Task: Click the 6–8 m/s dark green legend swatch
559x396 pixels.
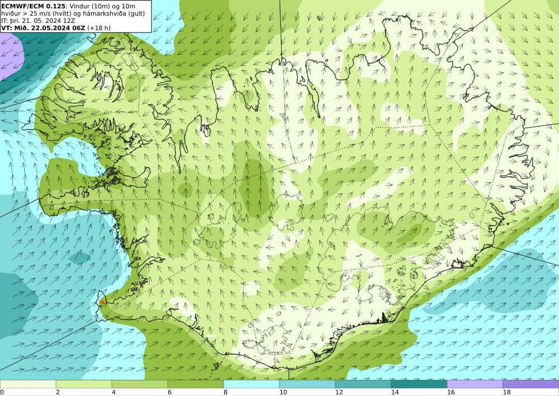Action: click(x=196, y=384)
